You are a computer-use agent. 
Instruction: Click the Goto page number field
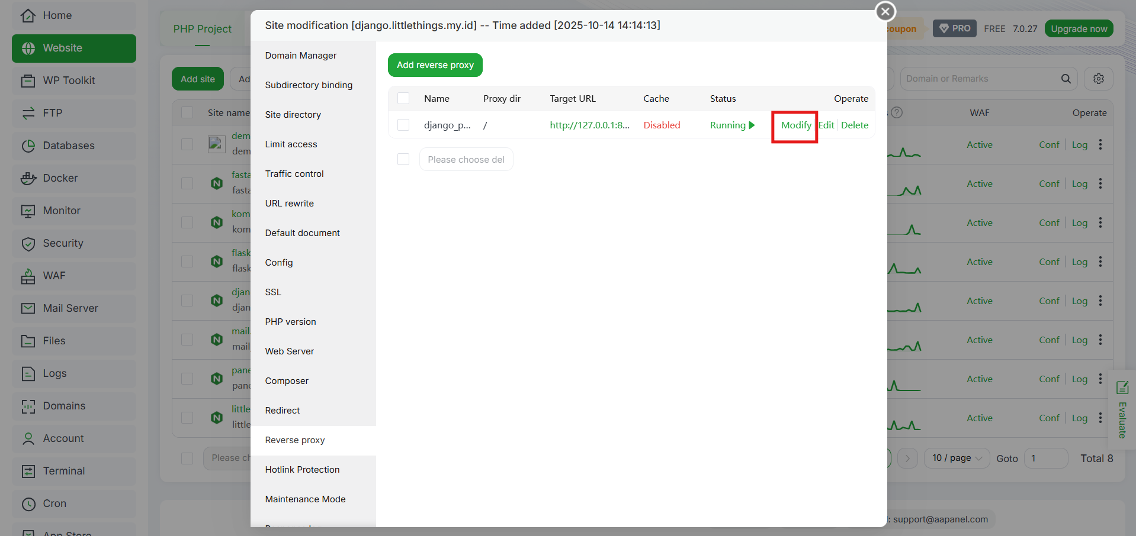pos(1046,458)
